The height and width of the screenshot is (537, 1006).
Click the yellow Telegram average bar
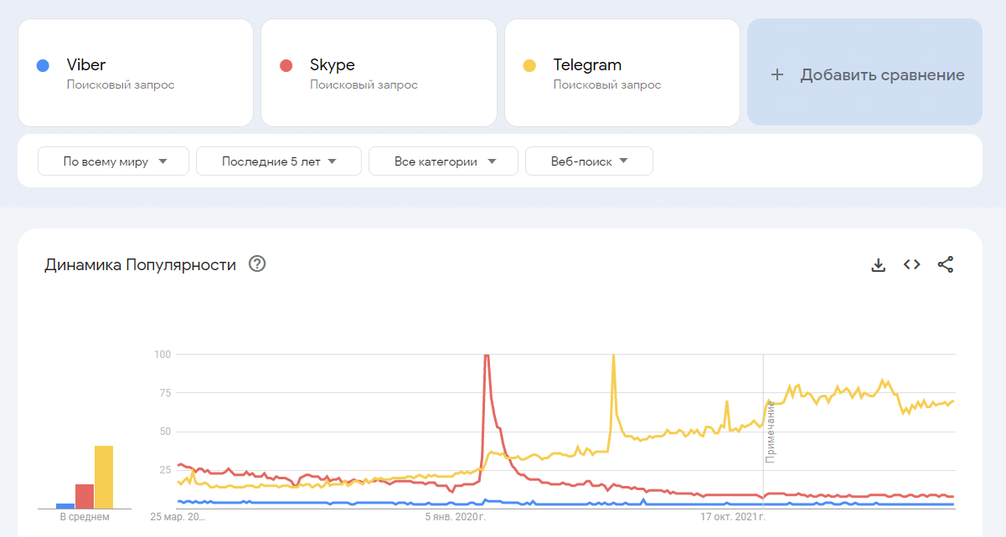coord(104,477)
